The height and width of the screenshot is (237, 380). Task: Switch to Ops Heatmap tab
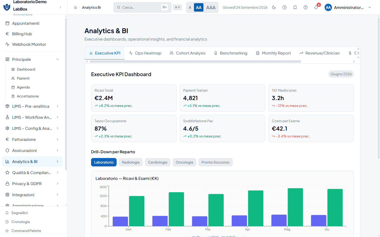click(145, 53)
